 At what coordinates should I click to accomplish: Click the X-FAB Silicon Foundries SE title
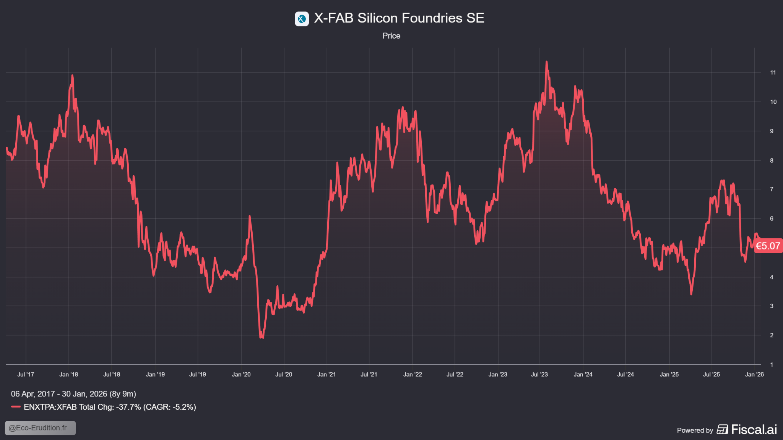pyautogui.click(x=399, y=18)
